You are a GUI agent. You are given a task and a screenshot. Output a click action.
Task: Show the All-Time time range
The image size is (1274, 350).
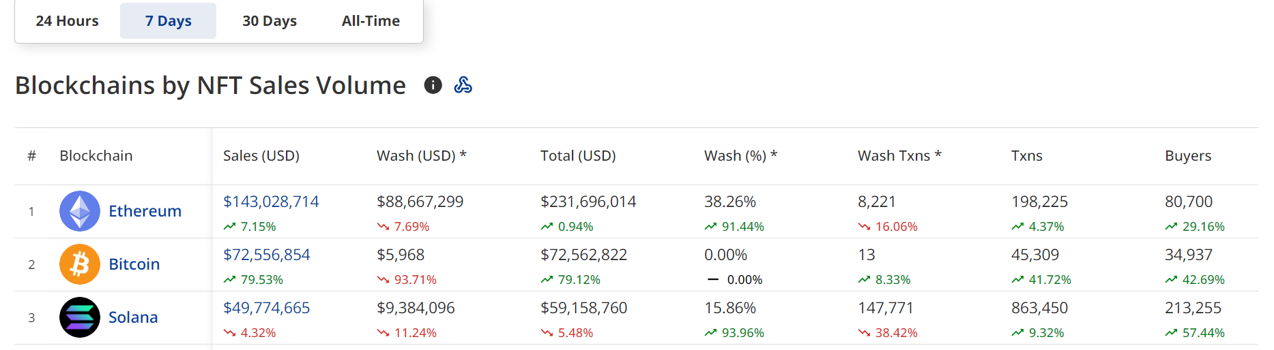point(371,21)
